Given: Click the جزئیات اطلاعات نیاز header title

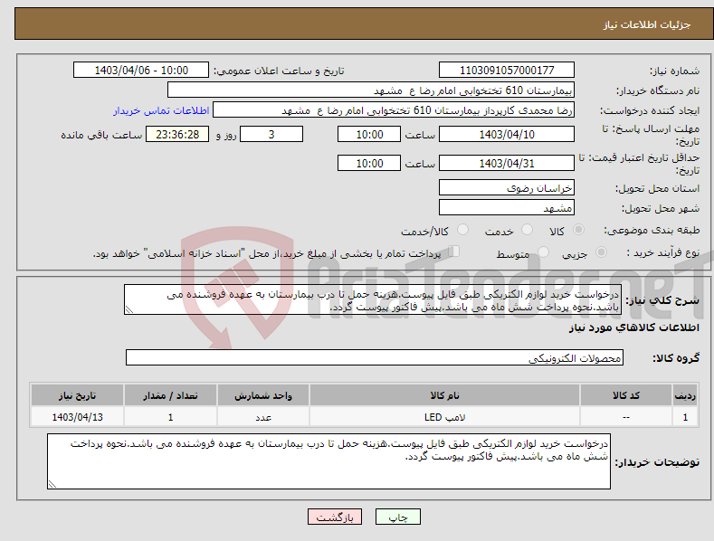Looking at the screenshot, I should point(647,24).
